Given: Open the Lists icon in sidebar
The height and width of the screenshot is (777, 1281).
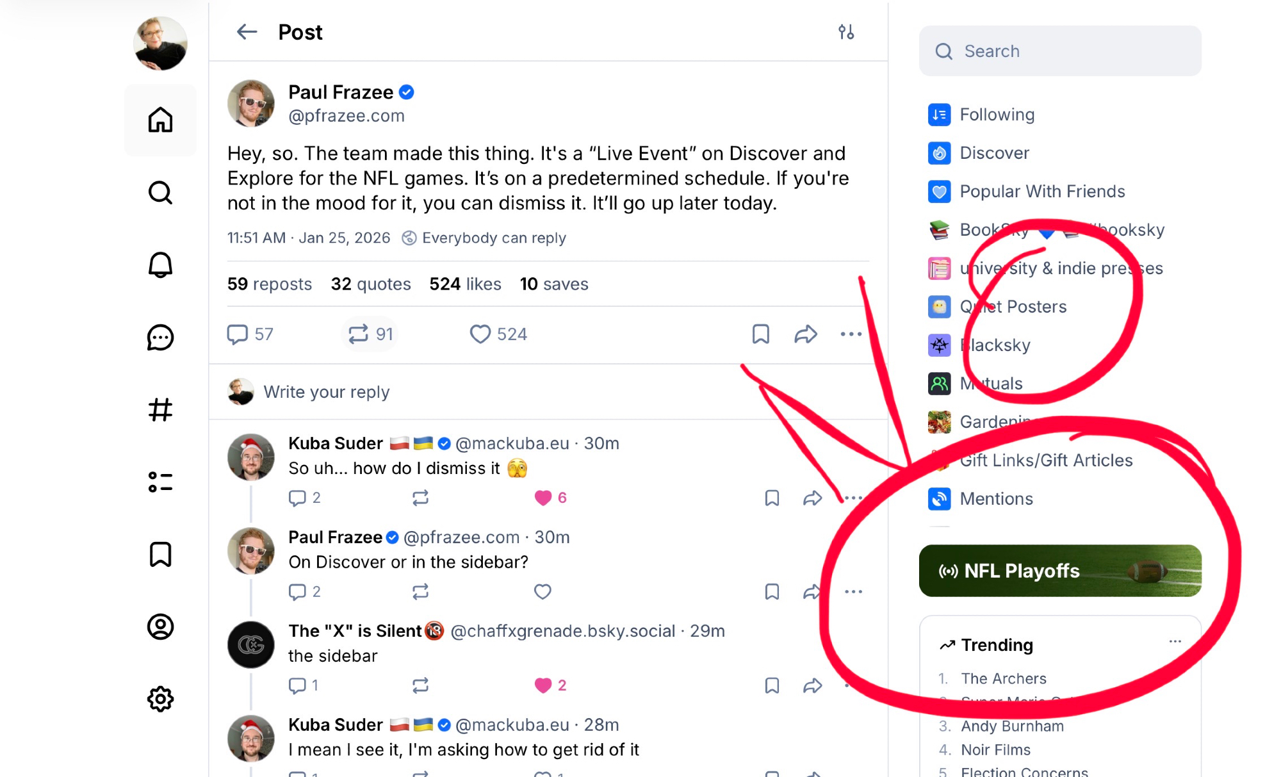Looking at the screenshot, I should [x=160, y=482].
